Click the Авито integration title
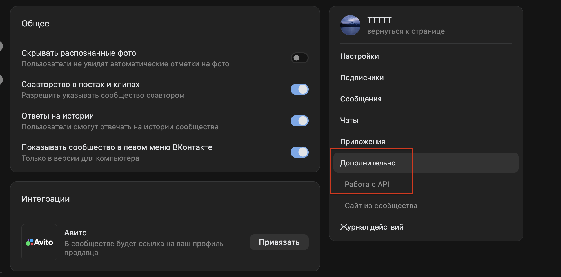Screen dimensions: 561x277 click(75, 233)
